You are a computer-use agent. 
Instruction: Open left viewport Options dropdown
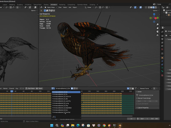click(x=34, y=11)
